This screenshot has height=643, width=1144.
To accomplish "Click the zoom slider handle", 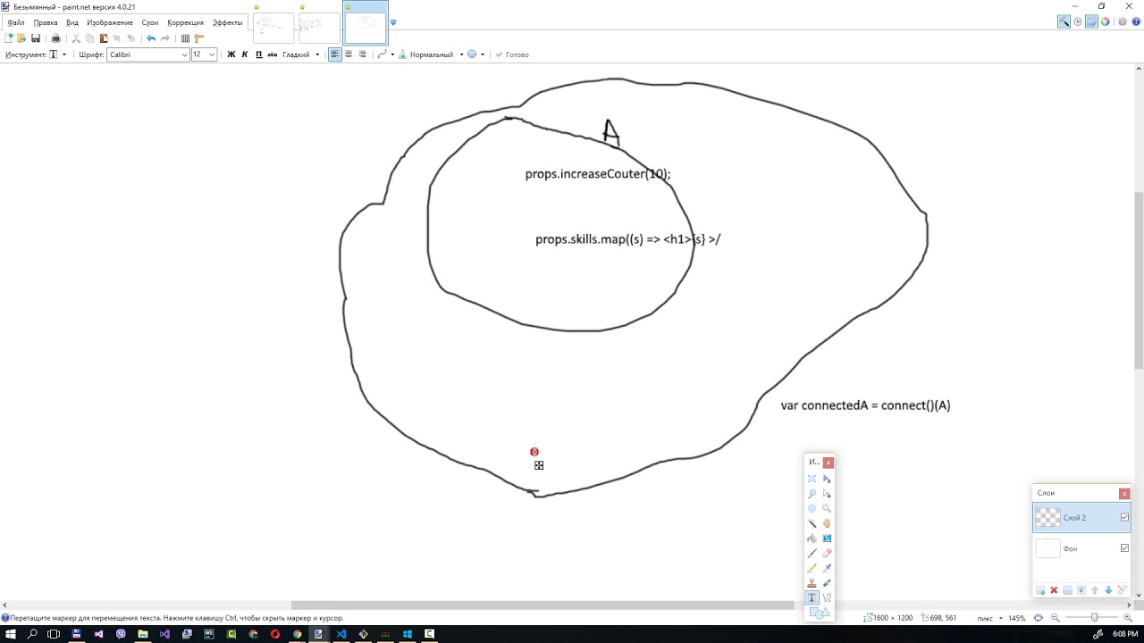I will click(1094, 618).
